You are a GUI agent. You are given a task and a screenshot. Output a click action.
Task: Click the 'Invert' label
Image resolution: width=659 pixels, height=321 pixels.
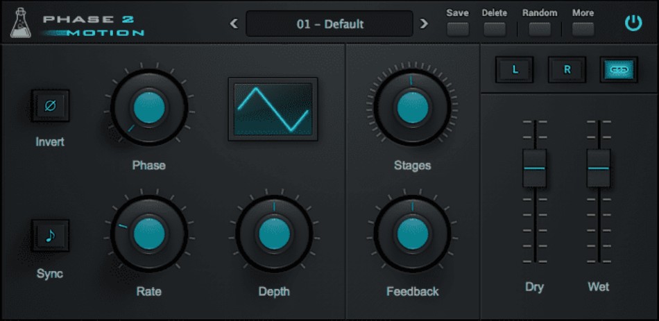pyautogui.click(x=50, y=142)
